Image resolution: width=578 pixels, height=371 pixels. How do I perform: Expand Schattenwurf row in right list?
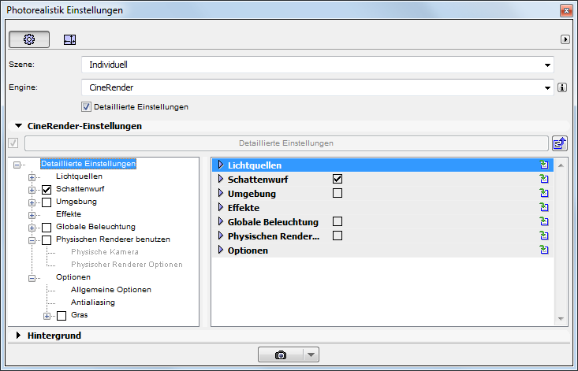[221, 179]
